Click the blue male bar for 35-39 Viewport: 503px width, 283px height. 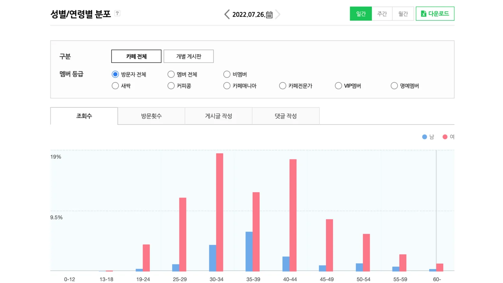tap(249, 251)
